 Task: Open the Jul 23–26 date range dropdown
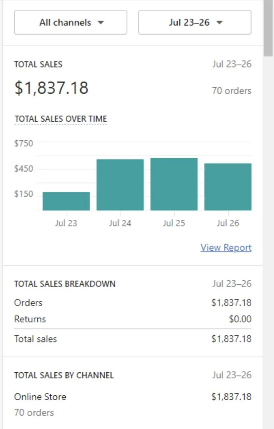click(194, 22)
